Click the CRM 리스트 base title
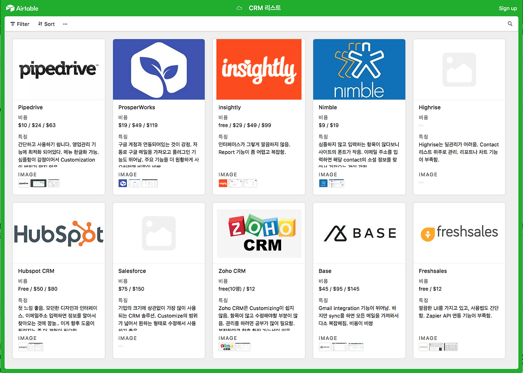The image size is (523, 373). 265,8
